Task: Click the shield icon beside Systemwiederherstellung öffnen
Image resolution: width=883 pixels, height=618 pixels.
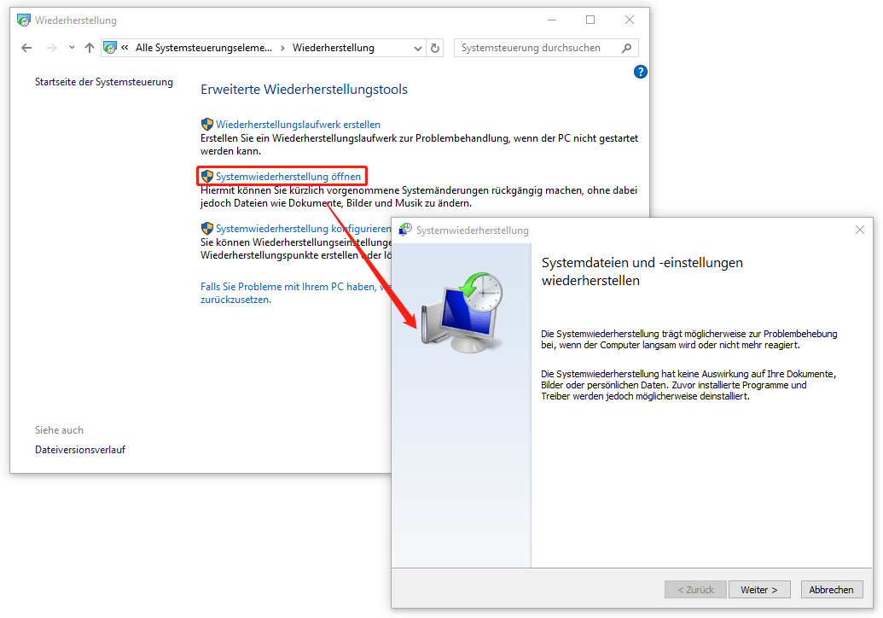Action: click(x=206, y=176)
